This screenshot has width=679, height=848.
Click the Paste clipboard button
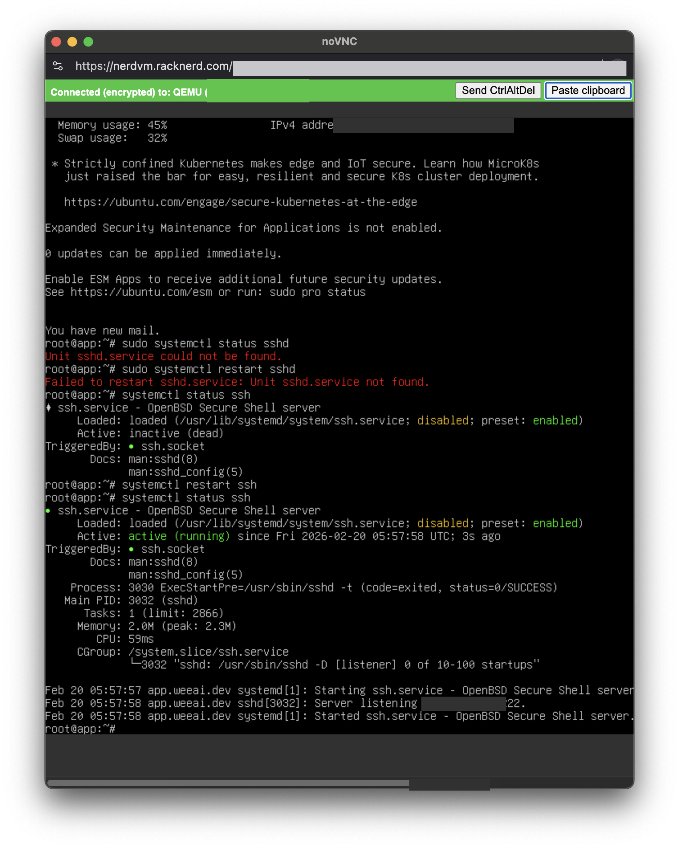pyautogui.click(x=588, y=90)
